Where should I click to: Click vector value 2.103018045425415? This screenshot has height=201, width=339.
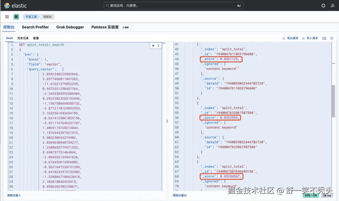[x=60, y=182]
